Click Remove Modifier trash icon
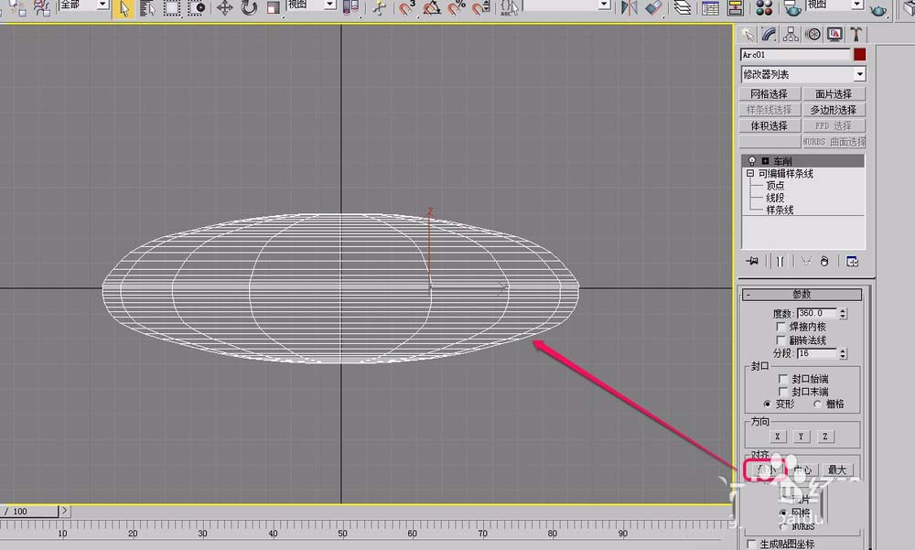The width and height of the screenshot is (915, 550). [x=824, y=261]
